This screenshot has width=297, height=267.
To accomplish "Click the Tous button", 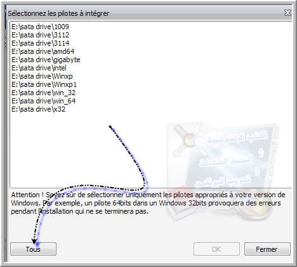I will [33, 249].
